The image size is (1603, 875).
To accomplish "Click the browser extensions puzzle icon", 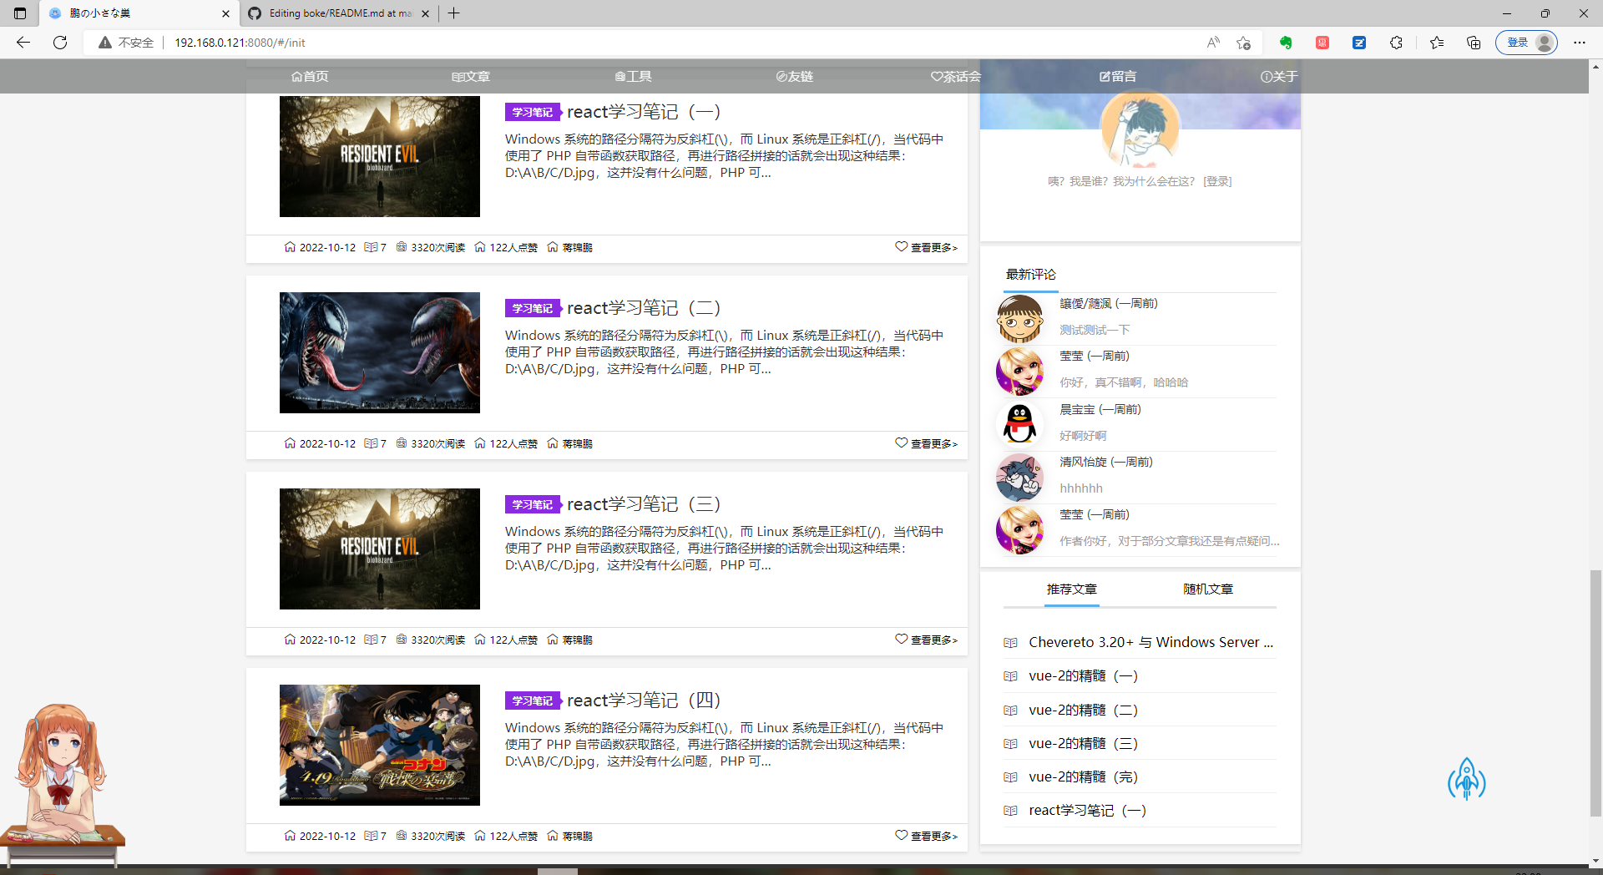I will 1396,42.
